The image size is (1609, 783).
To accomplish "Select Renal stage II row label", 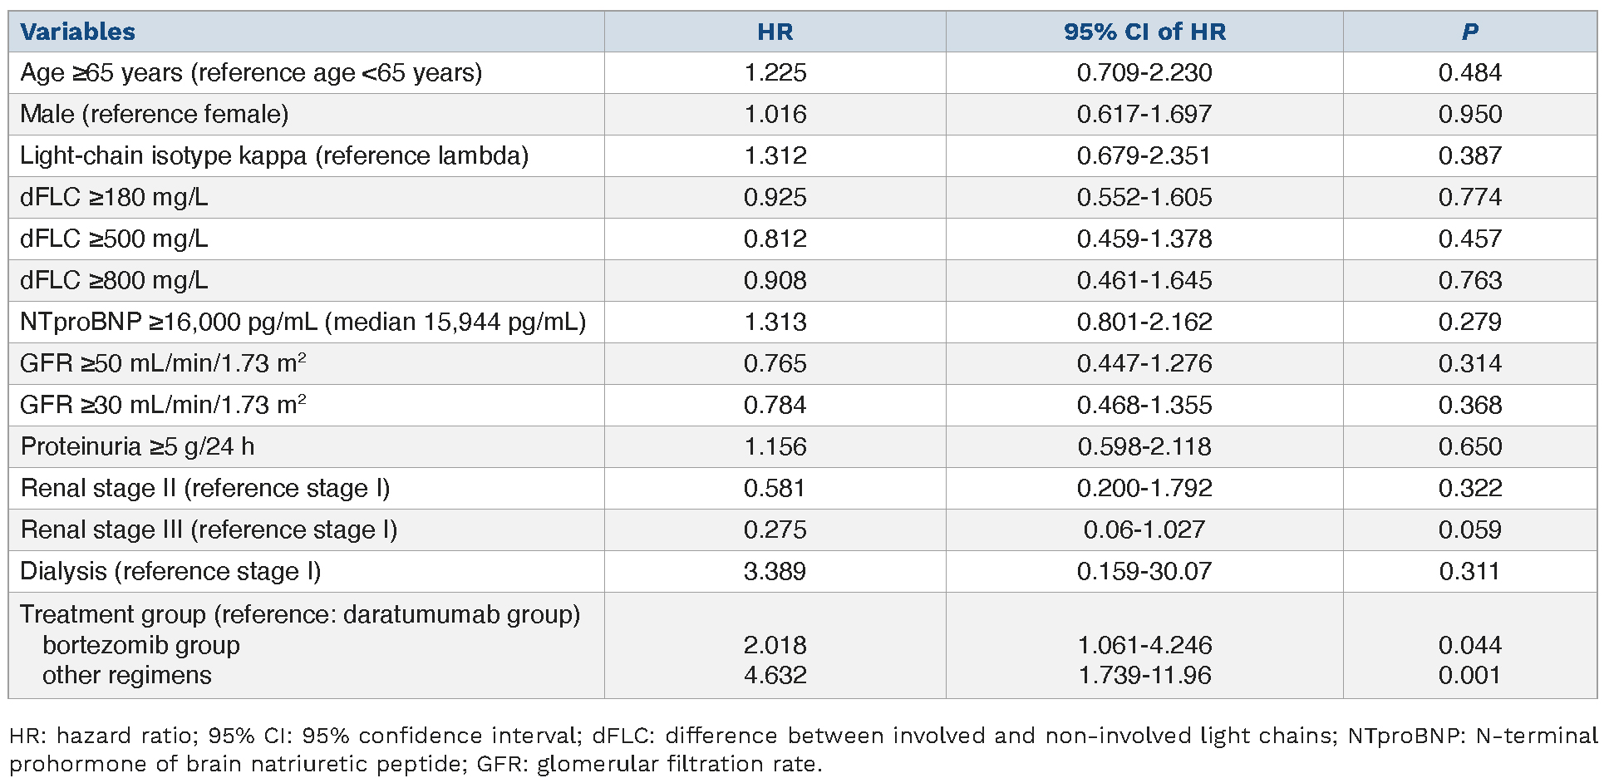I will click(204, 488).
